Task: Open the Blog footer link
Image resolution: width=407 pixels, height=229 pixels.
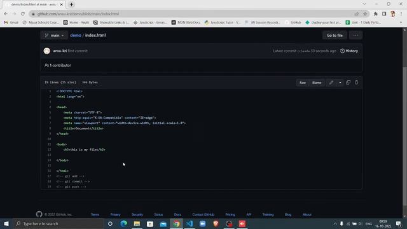Action: coord(288,214)
